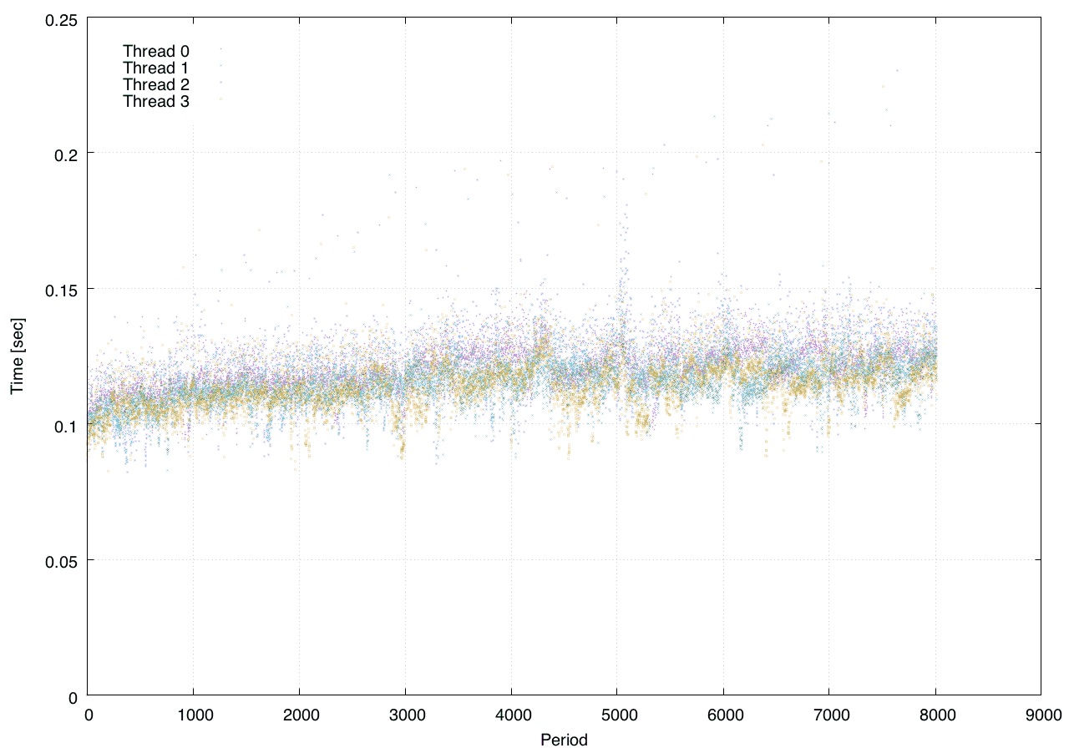
Task: Click the "Time [sec]" y-axis title
Action: tap(17, 356)
